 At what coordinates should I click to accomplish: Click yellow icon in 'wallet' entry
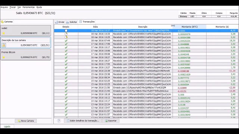pos(4,33)
